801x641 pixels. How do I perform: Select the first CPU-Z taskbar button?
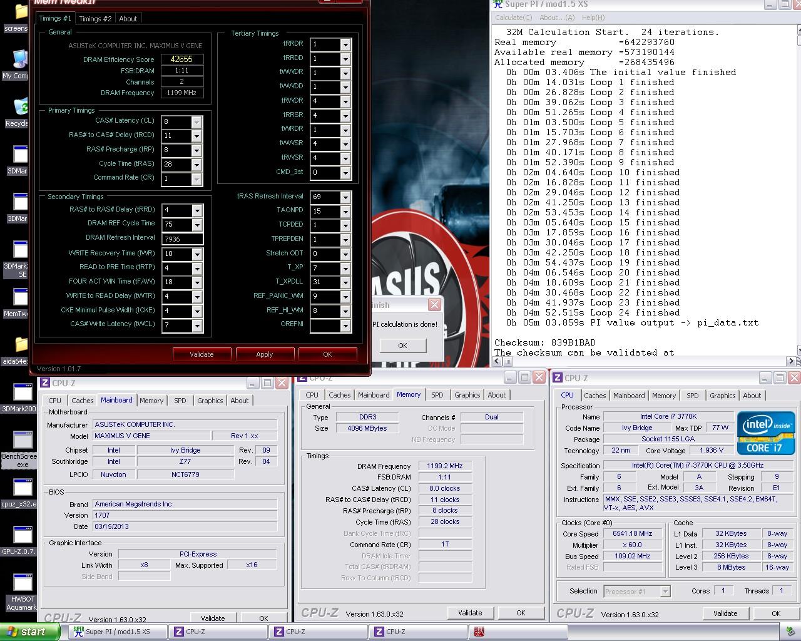[218, 632]
